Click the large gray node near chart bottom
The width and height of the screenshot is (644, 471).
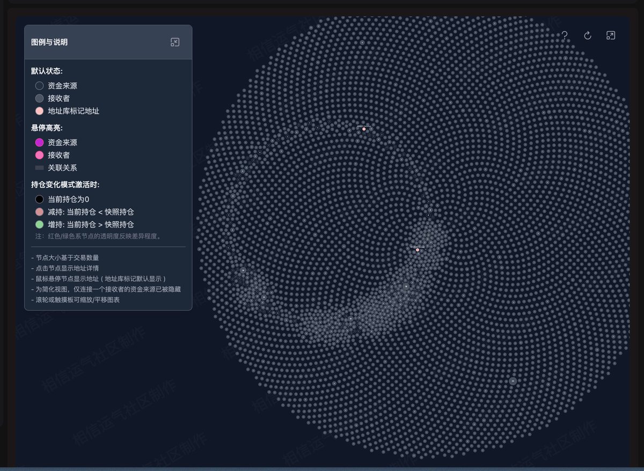coord(513,381)
